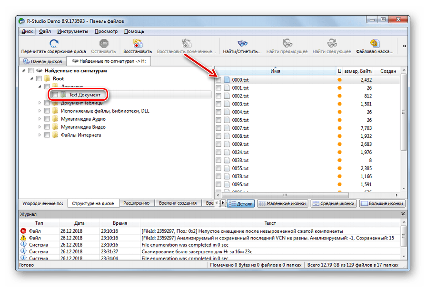Tick the Text Документ folder checkbox
The image size is (426, 287).
(x=55, y=95)
